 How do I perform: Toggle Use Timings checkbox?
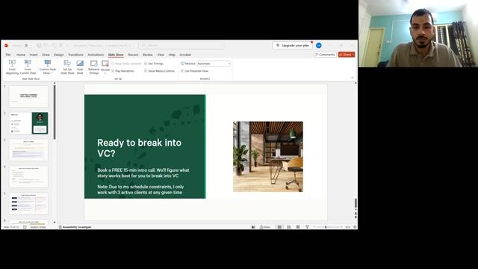pos(146,64)
